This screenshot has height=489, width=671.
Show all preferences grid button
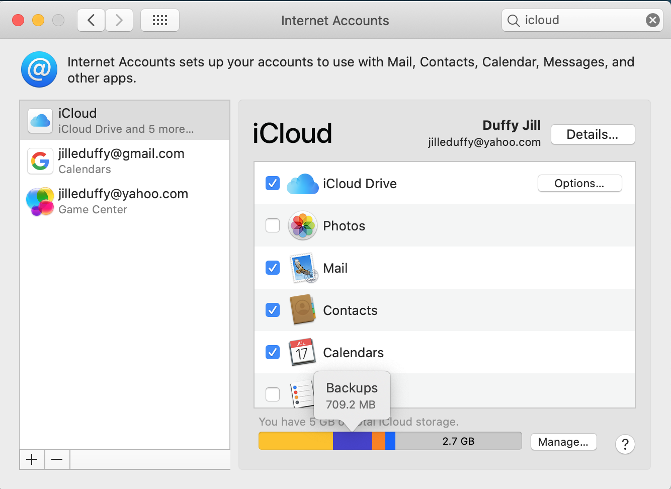(x=160, y=20)
